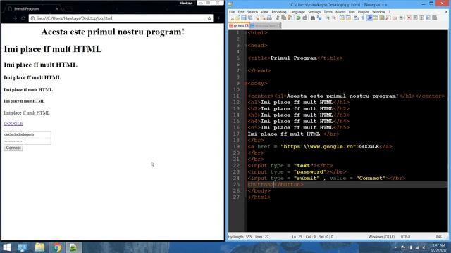Collapse the body fold marker on line 9
Viewport: 451px width, 253px height.
(x=246, y=83)
